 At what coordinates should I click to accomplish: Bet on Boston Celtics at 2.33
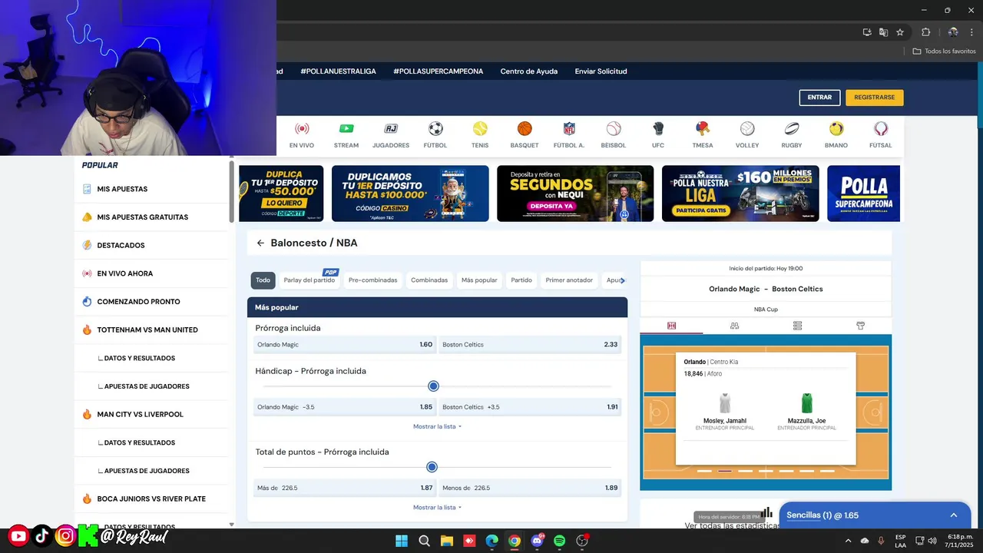tap(530, 345)
